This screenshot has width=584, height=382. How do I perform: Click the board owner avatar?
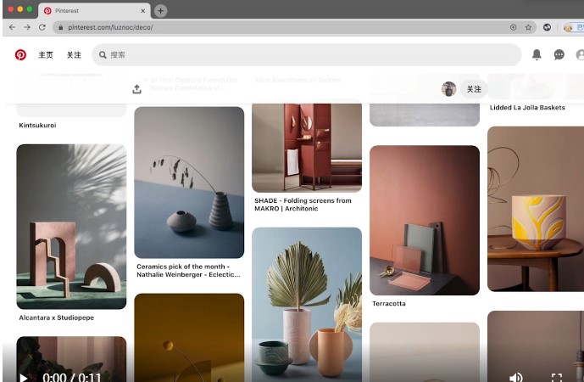click(448, 89)
